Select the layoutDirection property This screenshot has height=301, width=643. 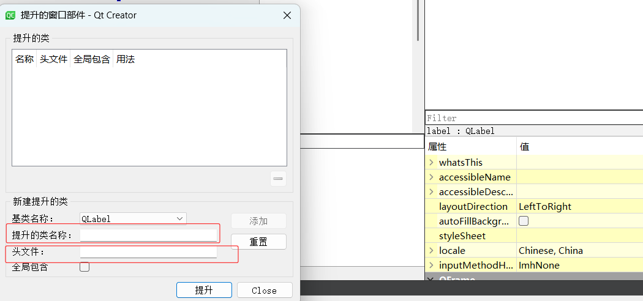pyautogui.click(x=473, y=206)
